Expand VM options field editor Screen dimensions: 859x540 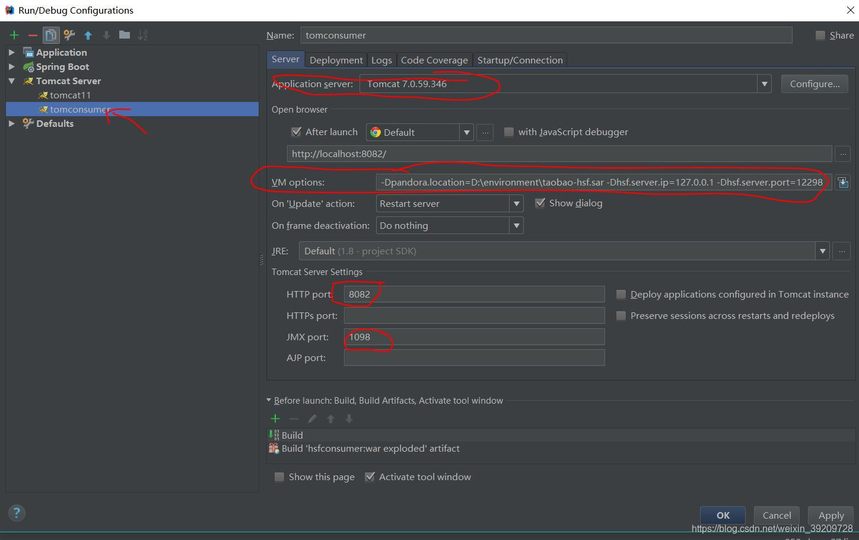tap(842, 183)
